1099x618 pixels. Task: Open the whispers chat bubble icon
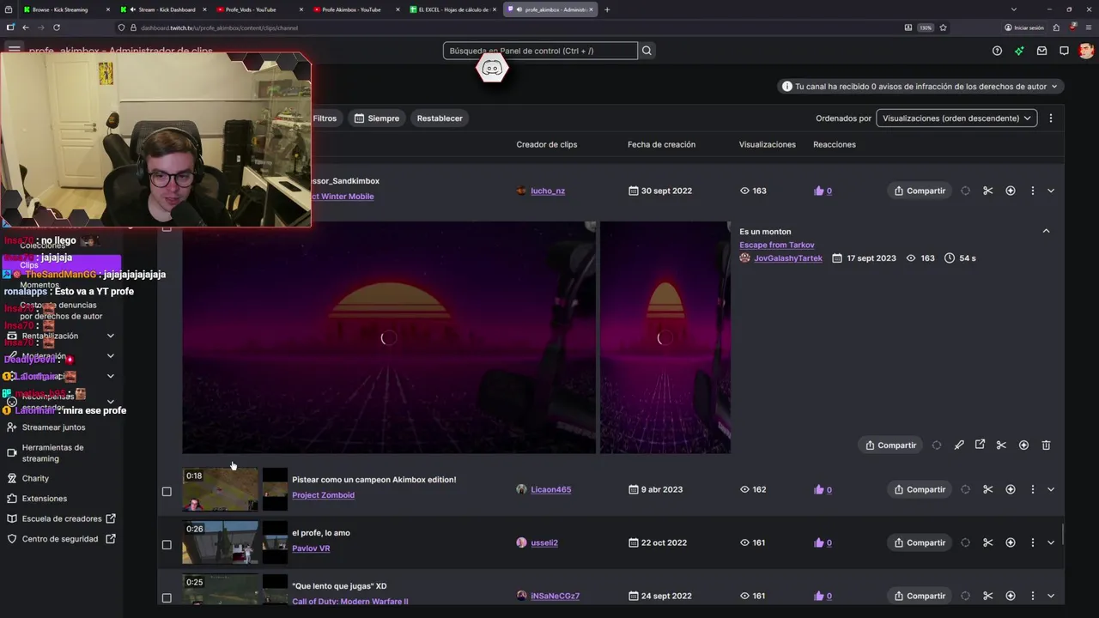[x=1064, y=51]
